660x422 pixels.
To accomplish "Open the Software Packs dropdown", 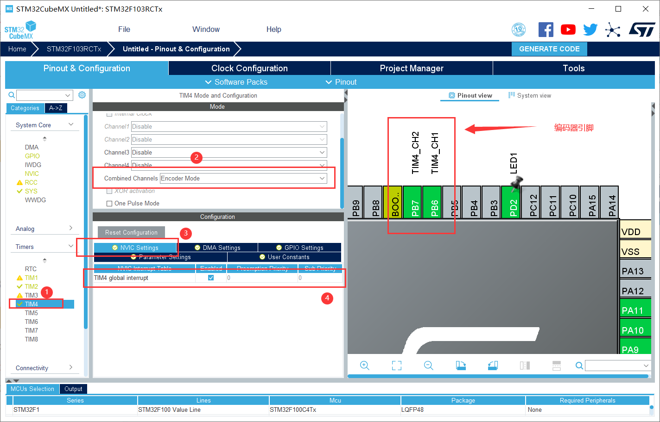I will click(236, 82).
